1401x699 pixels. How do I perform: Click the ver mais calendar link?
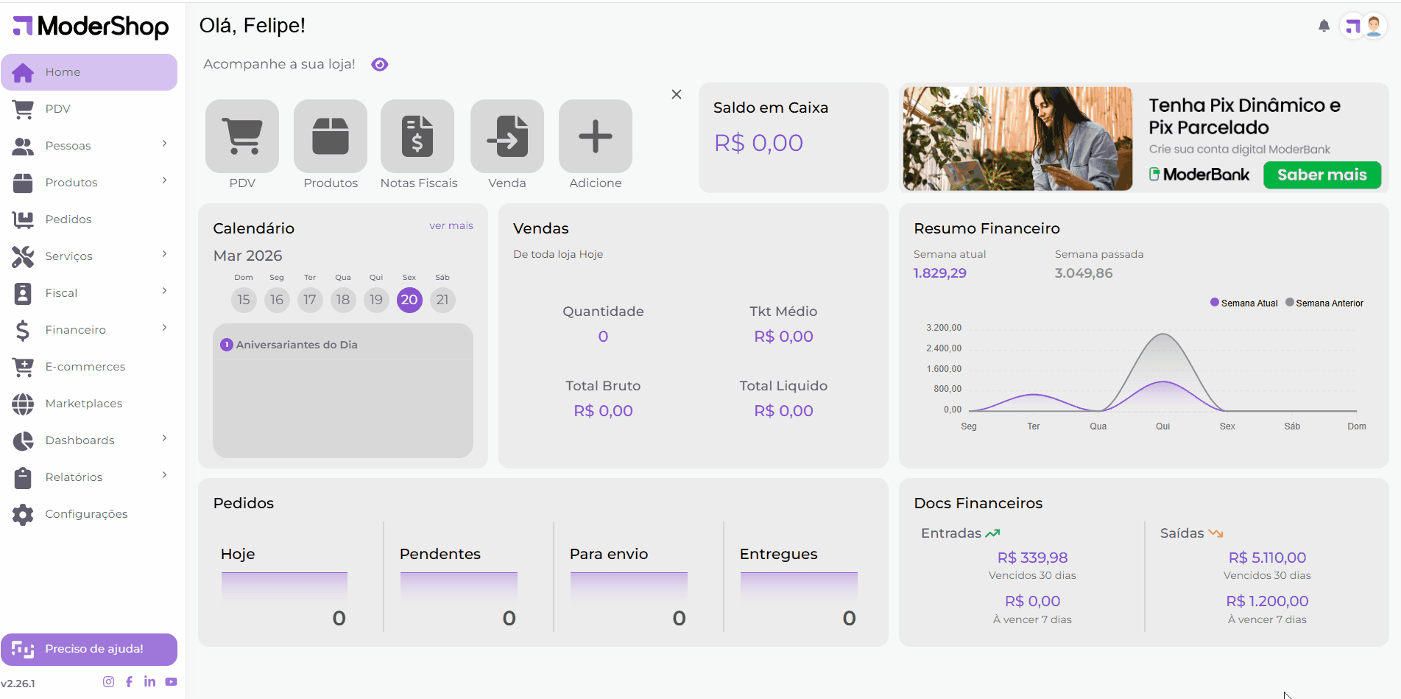(x=451, y=225)
